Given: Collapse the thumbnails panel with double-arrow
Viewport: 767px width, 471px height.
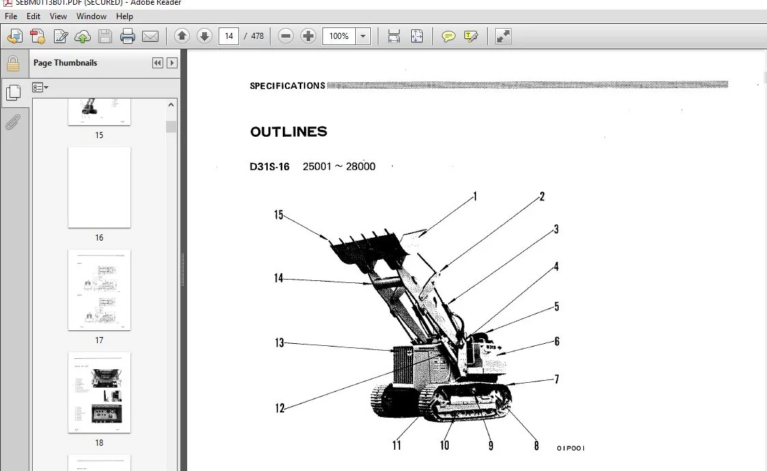Looking at the screenshot, I should tap(158, 63).
